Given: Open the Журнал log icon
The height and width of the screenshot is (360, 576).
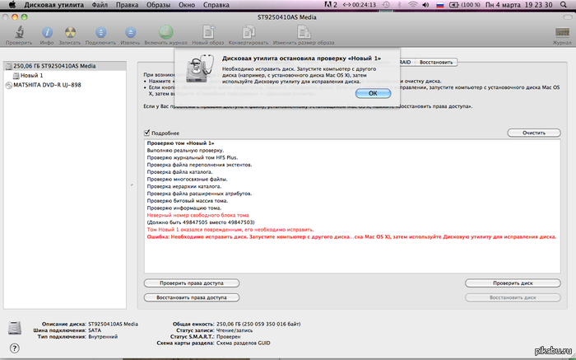Looking at the screenshot, I should point(561,30).
